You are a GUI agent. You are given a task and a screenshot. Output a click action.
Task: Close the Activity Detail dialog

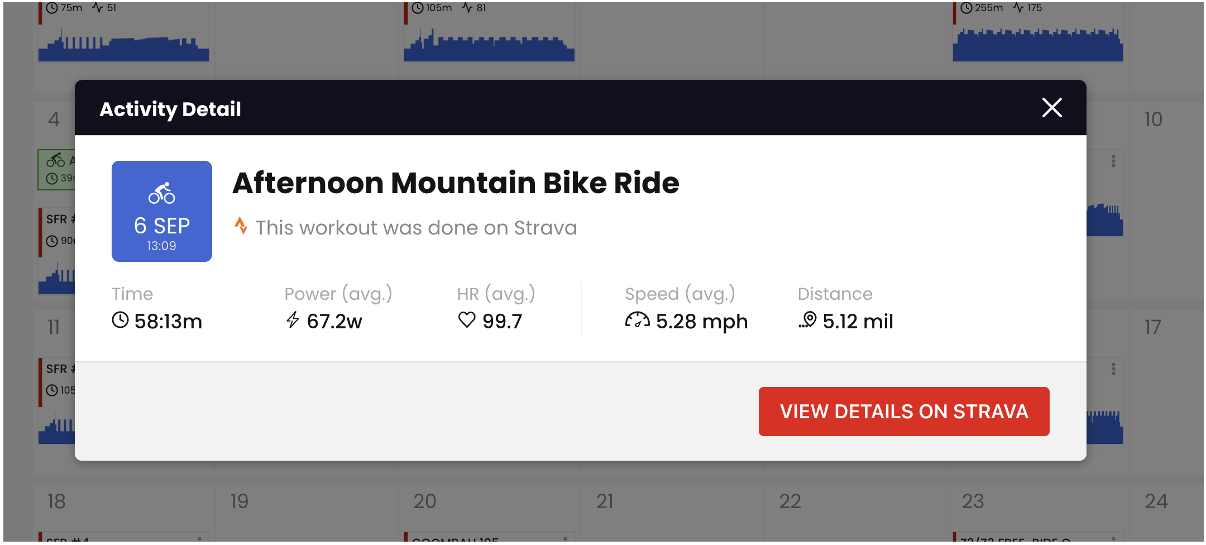pyautogui.click(x=1052, y=108)
